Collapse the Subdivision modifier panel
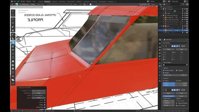 (x=163, y=90)
